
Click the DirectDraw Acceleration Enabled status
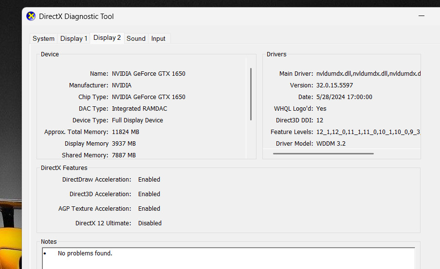point(149,180)
